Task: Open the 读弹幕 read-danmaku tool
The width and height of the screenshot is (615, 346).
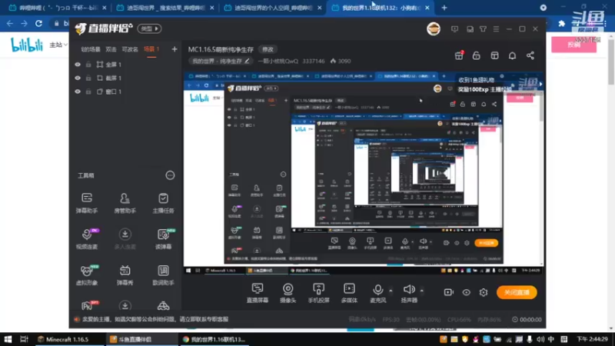Action: (163, 238)
